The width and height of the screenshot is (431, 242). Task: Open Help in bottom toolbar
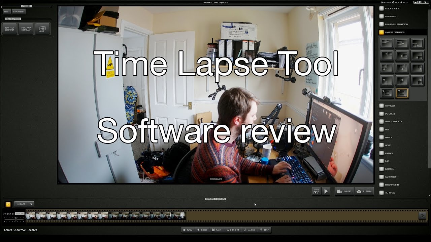tap(264, 230)
